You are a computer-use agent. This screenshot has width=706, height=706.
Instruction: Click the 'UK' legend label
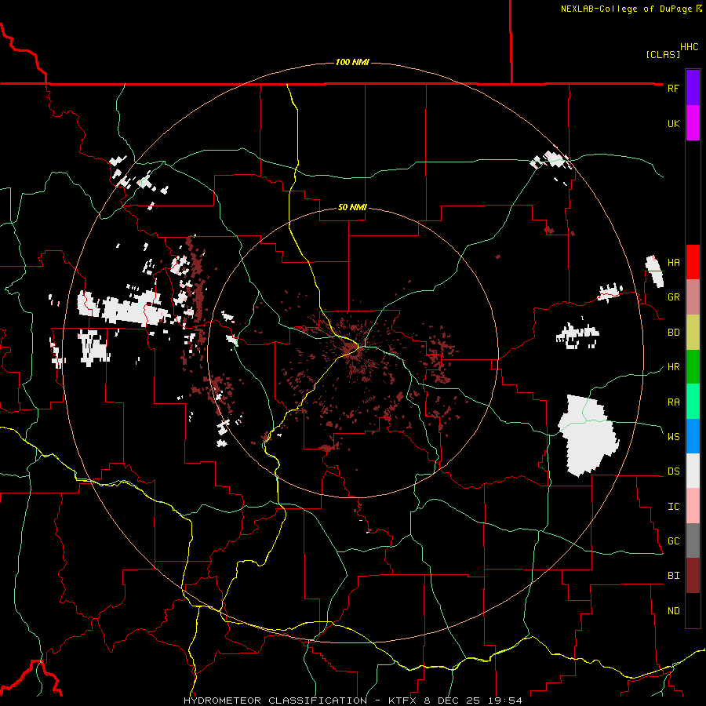click(673, 123)
